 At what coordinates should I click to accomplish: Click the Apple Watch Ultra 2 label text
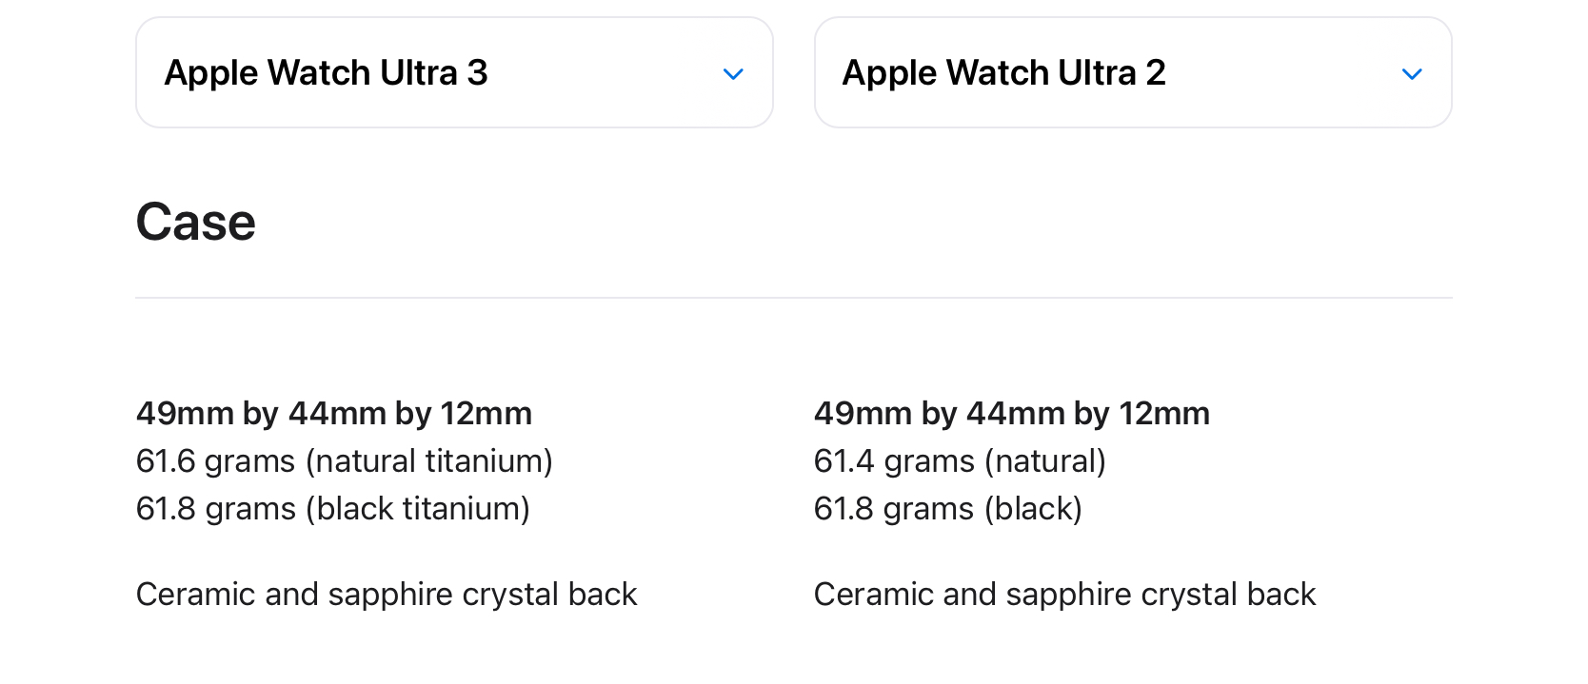pos(1004,73)
